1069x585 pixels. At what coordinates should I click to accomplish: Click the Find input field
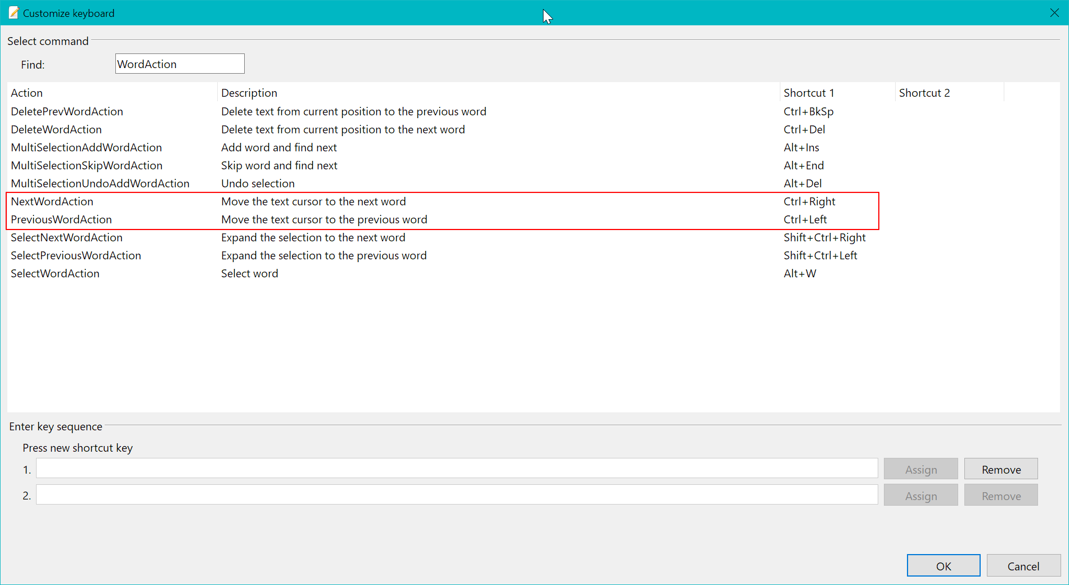coord(179,64)
